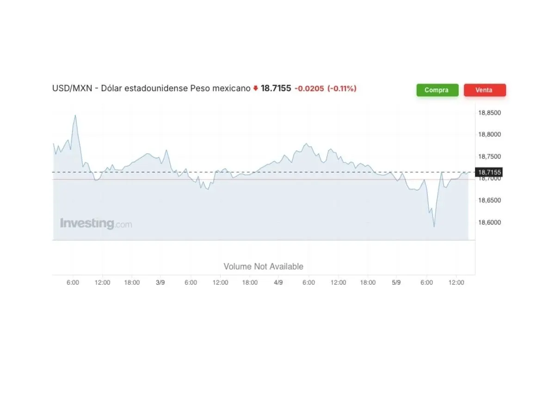Click the 18,6500 price axis label

coord(489,201)
